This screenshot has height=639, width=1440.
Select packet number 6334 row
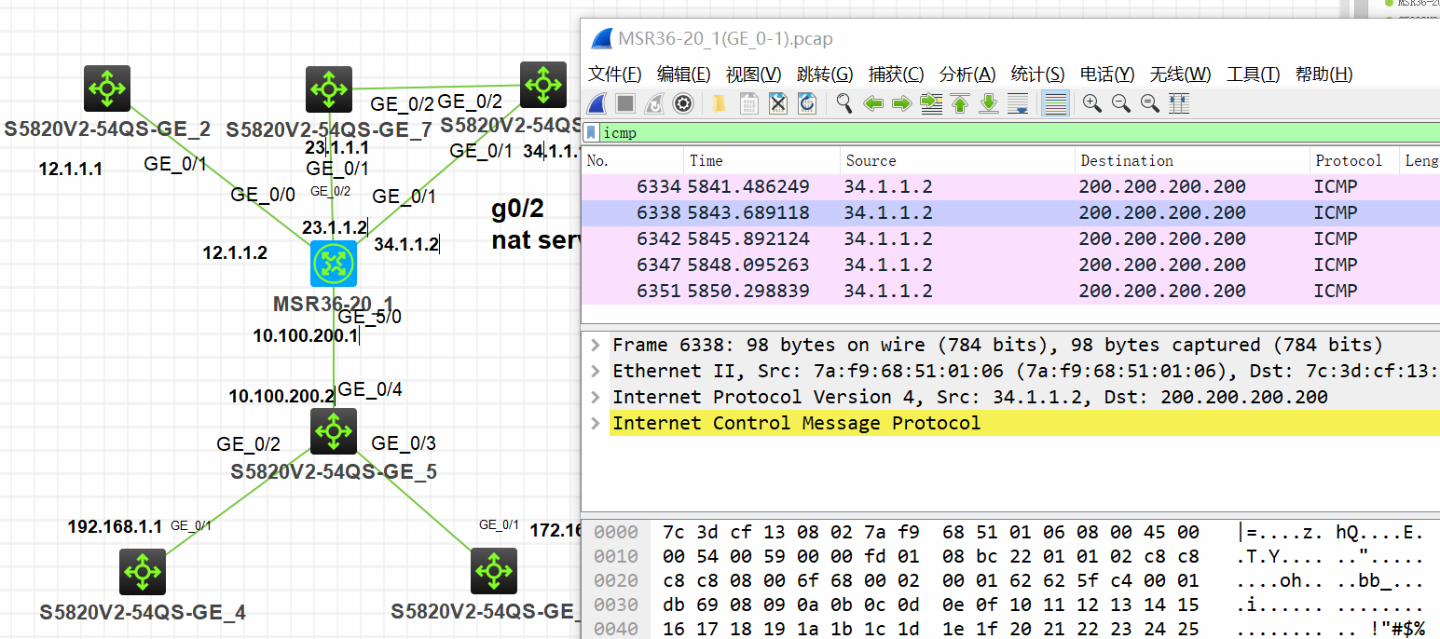(x=1010, y=186)
